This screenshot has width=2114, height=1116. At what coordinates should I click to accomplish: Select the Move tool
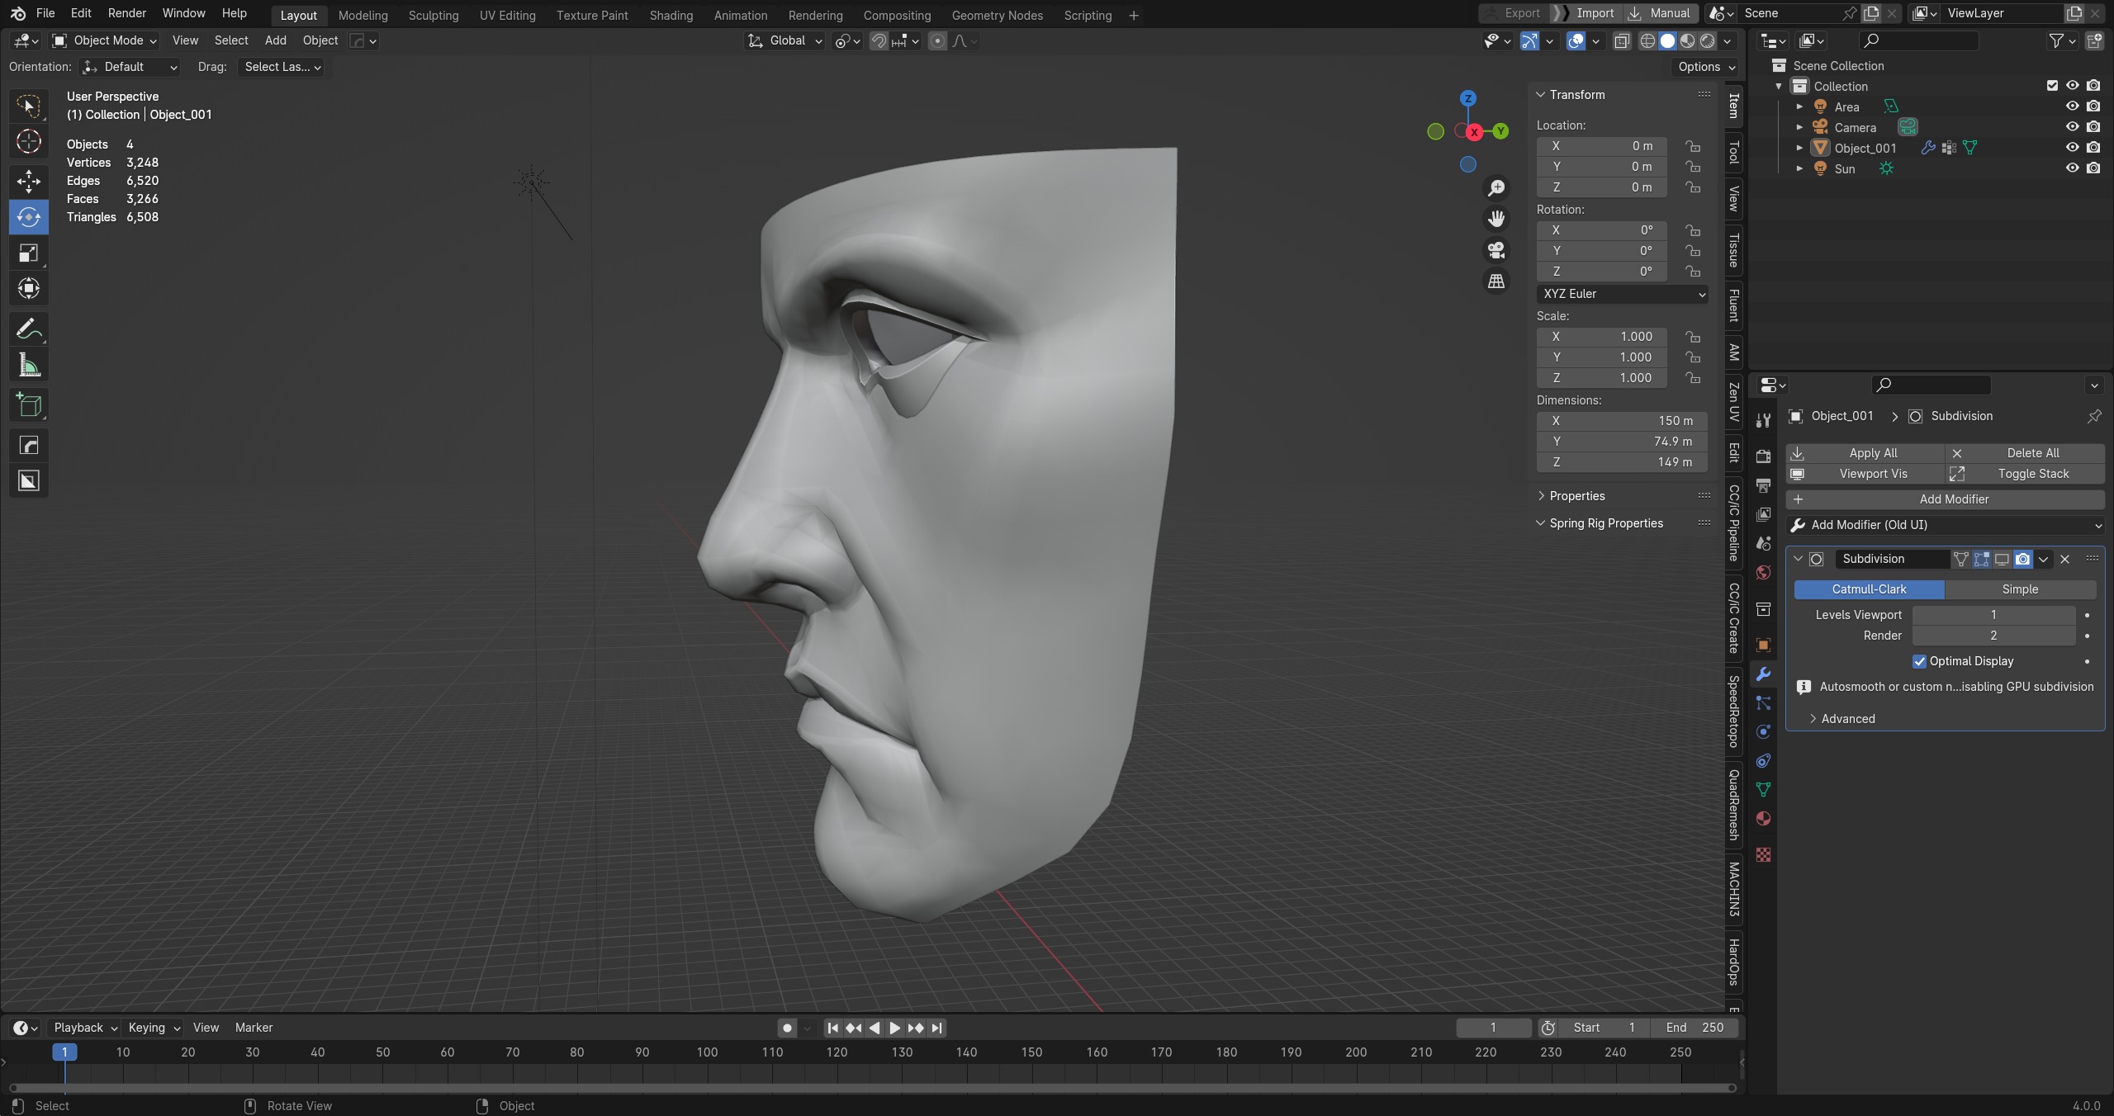(x=29, y=181)
